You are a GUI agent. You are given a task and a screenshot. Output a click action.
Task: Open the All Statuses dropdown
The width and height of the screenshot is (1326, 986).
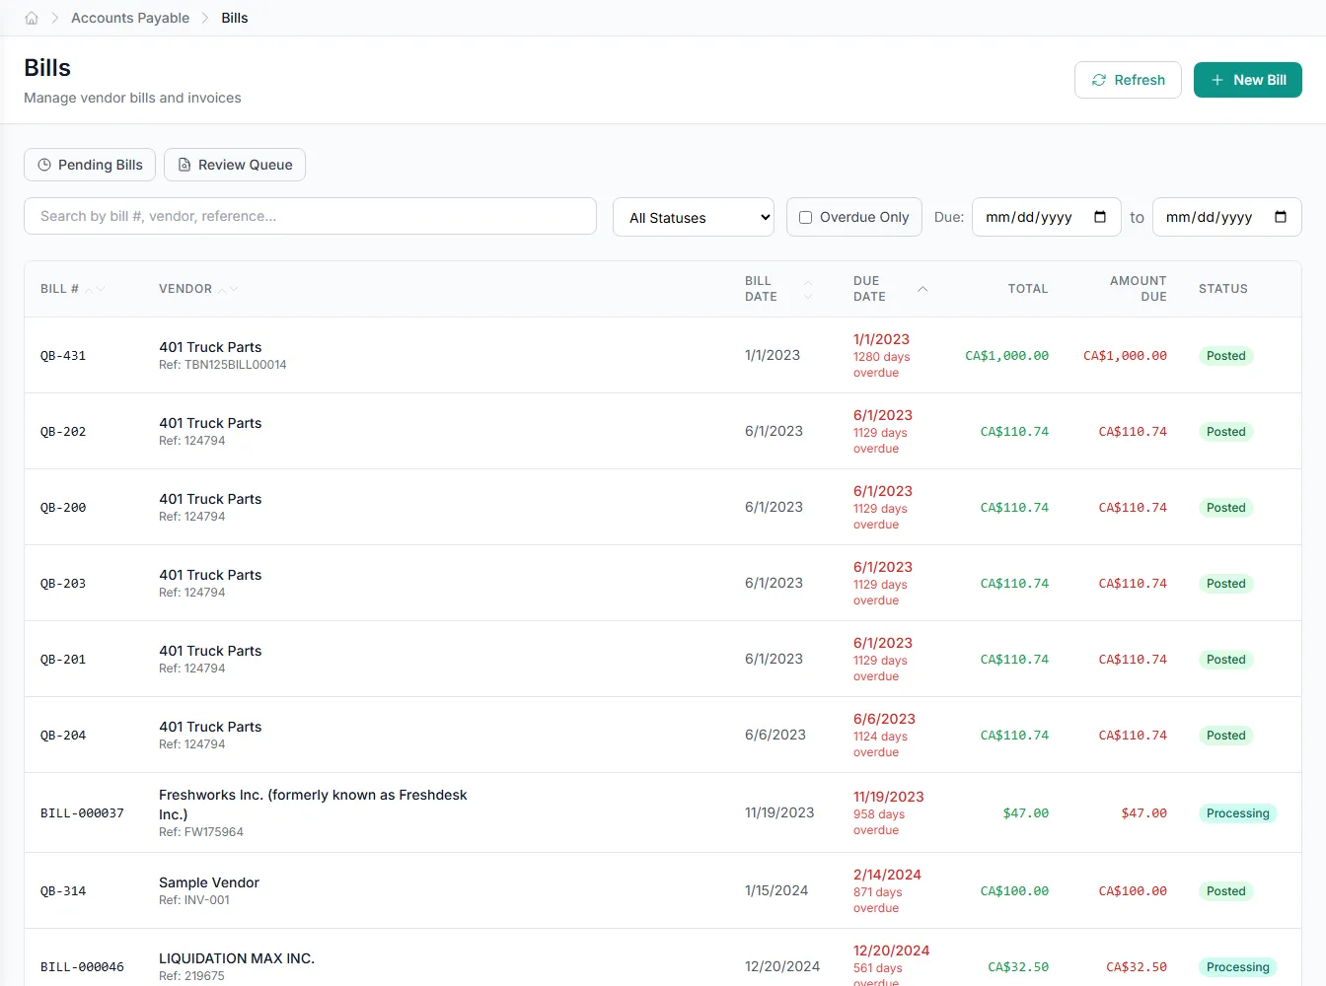click(x=694, y=217)
